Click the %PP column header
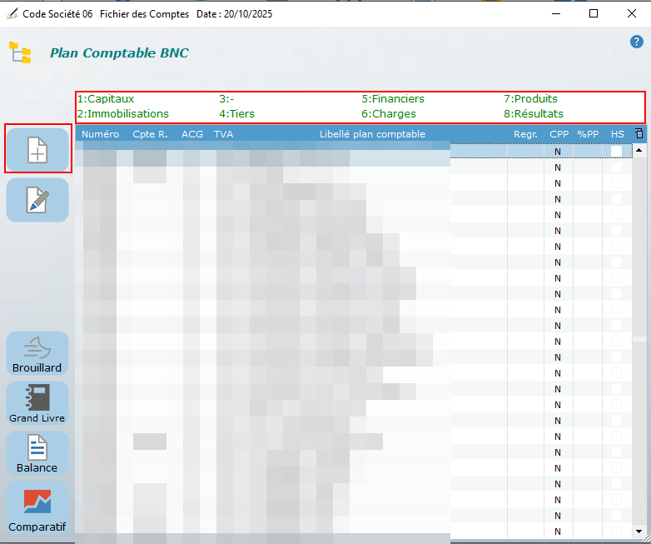 (588, 134)
